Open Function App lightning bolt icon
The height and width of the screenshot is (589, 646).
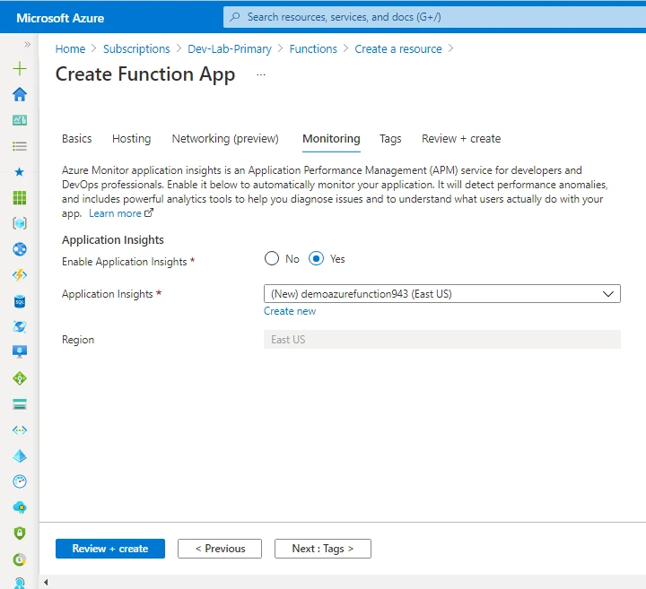coord(20,275)
